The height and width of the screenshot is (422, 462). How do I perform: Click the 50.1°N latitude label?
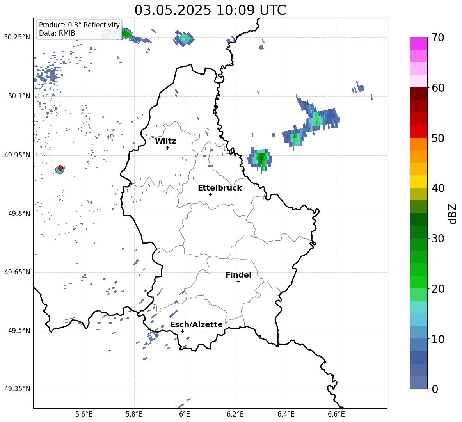click(x=19, y=96)
